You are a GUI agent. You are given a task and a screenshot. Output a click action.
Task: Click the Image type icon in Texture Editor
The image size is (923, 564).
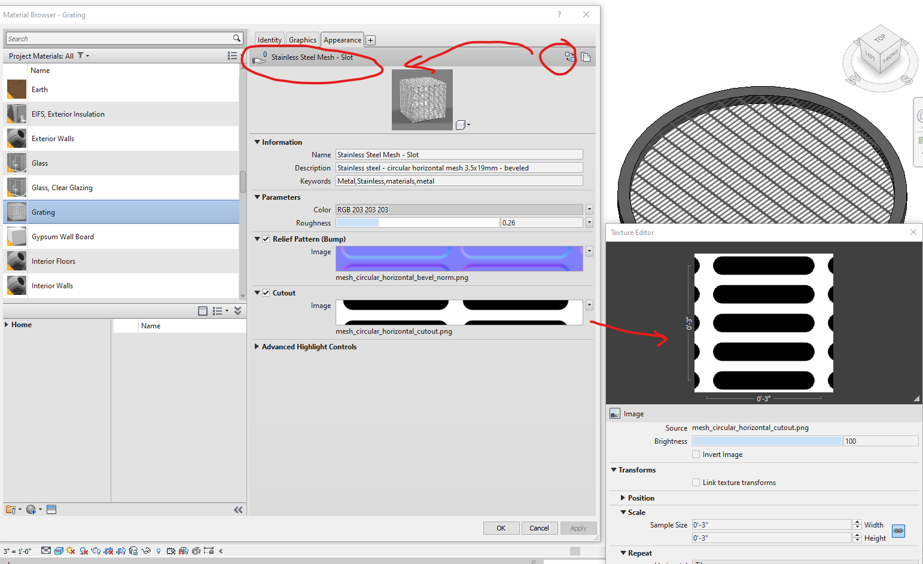click(615, 413)
